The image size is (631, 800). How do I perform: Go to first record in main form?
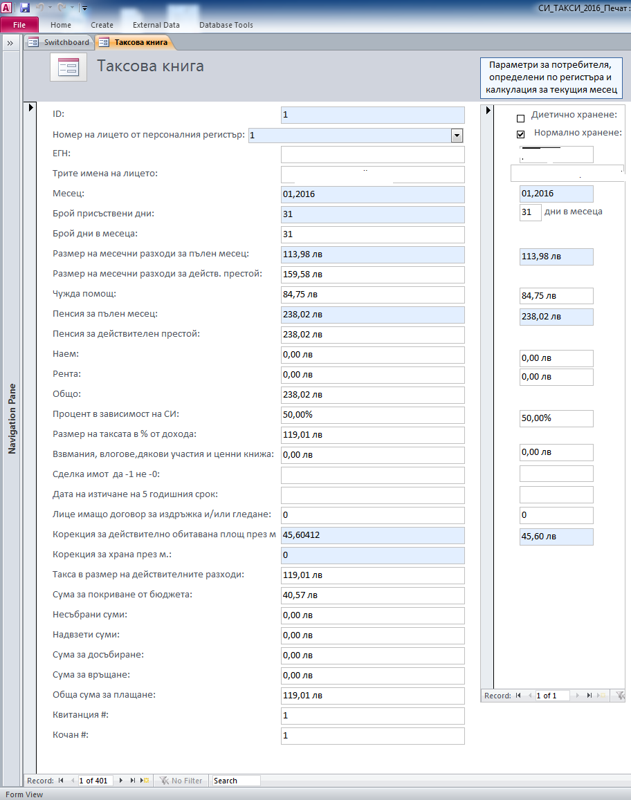(61, 781)
